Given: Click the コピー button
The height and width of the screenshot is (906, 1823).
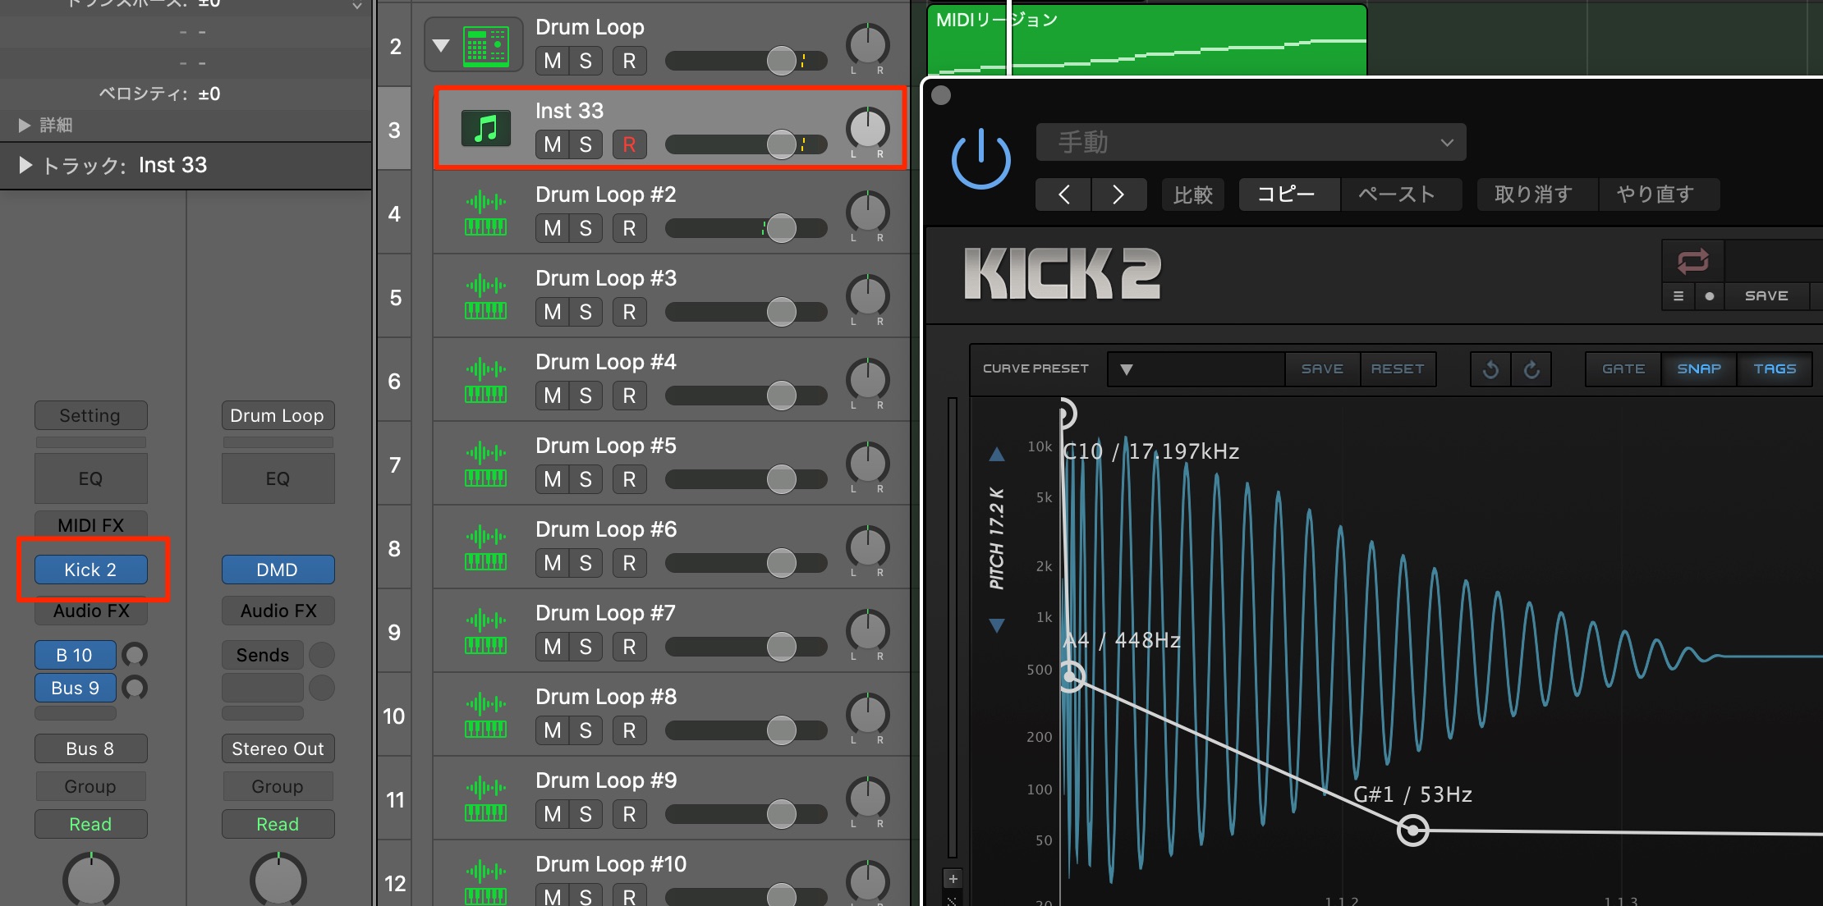Looking at the screenshot, I should coord(1288,194).
